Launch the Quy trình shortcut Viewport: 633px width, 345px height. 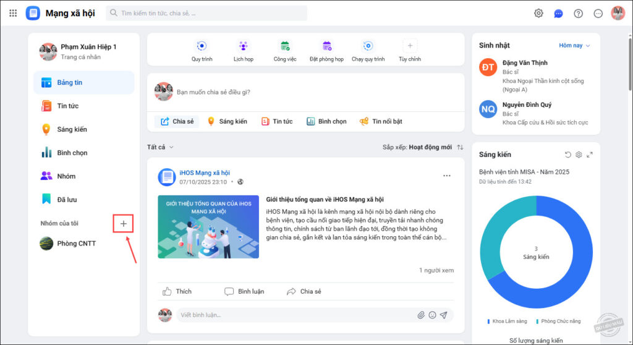[202, 51]
